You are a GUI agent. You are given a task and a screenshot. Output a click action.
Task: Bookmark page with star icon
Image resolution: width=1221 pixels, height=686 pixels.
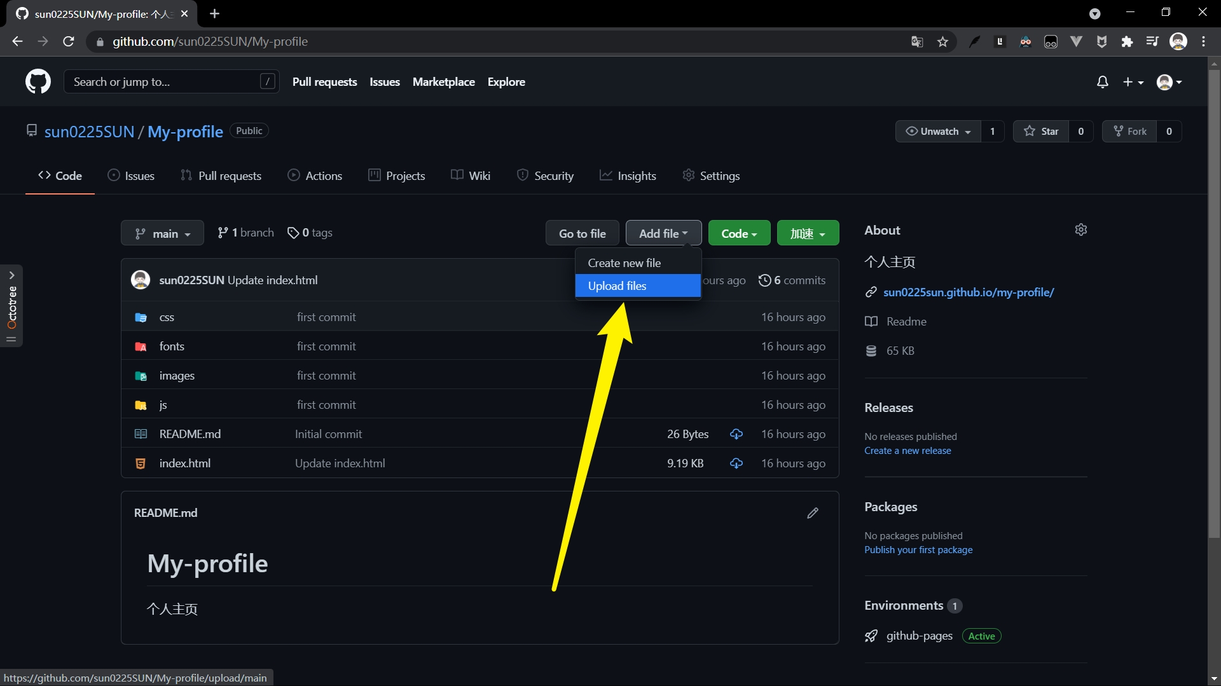pos(942,41)
